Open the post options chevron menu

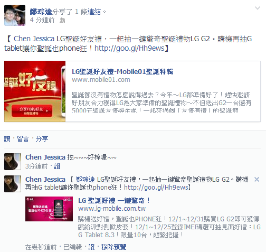258,8
